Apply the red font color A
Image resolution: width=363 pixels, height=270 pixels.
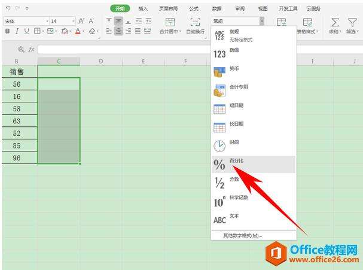[78, 31]
